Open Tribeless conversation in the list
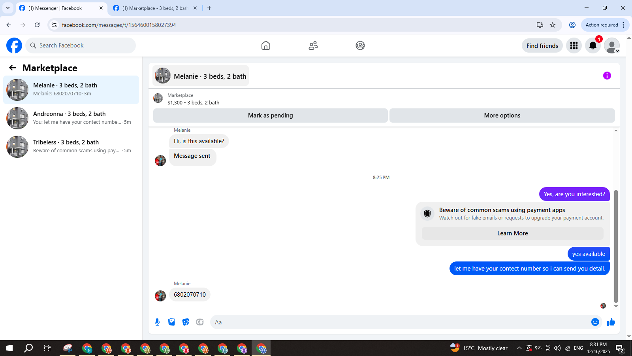The width and height of the screenshot is (632, 356). tap(71, 147)
